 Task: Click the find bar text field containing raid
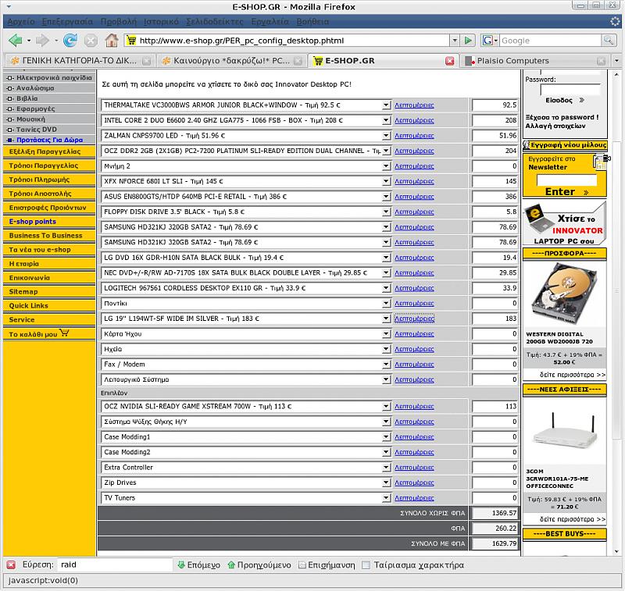tap(114, 564)
